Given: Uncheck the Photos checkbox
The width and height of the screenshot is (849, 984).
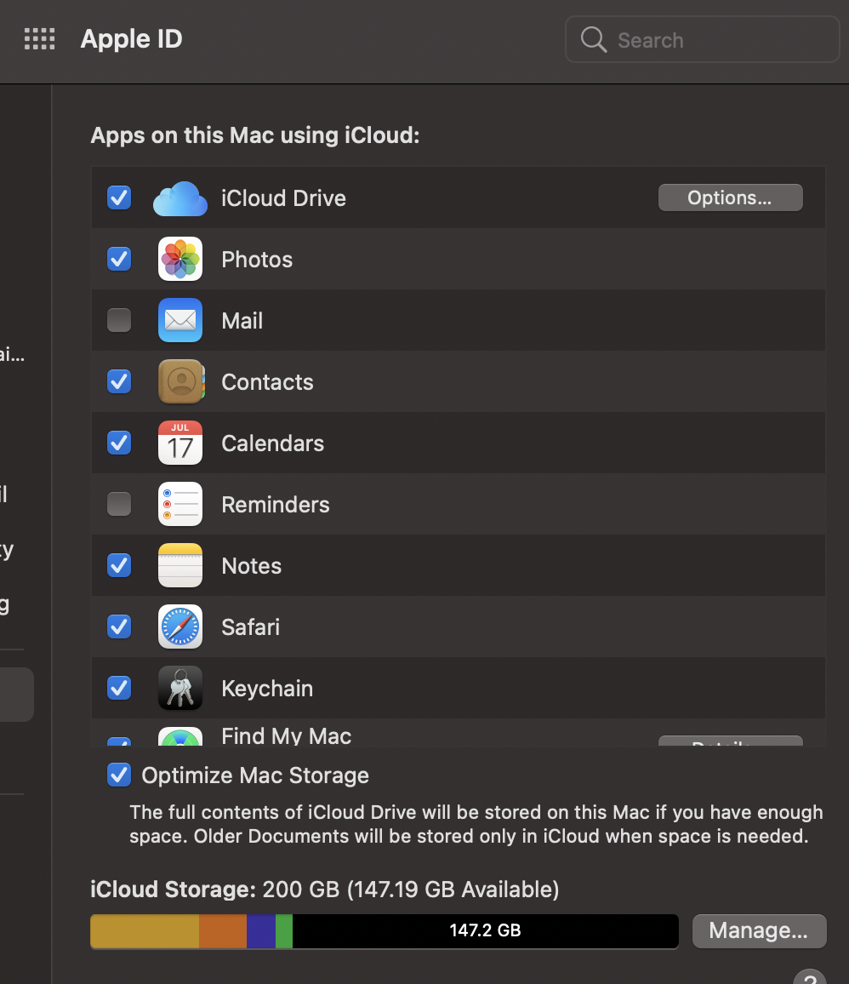Looking at the screenshot, I should point(119,259).
